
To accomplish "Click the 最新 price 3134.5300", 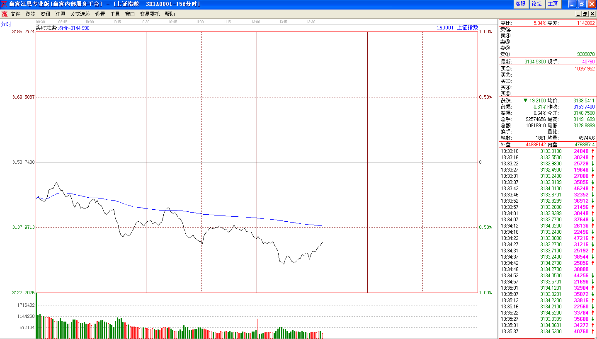I will tap(535, 62).
